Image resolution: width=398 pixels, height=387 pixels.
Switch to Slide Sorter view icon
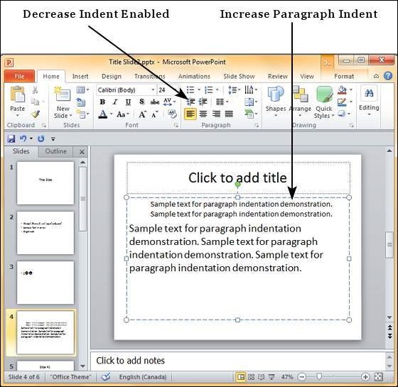tap(251, 377)
